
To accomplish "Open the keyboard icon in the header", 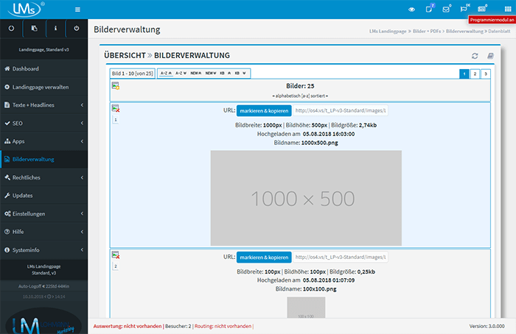I will [x=482, y=9].
